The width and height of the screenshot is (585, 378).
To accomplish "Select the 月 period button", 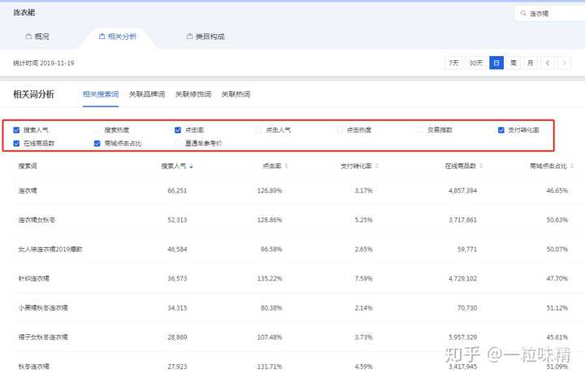I will 531,63.
